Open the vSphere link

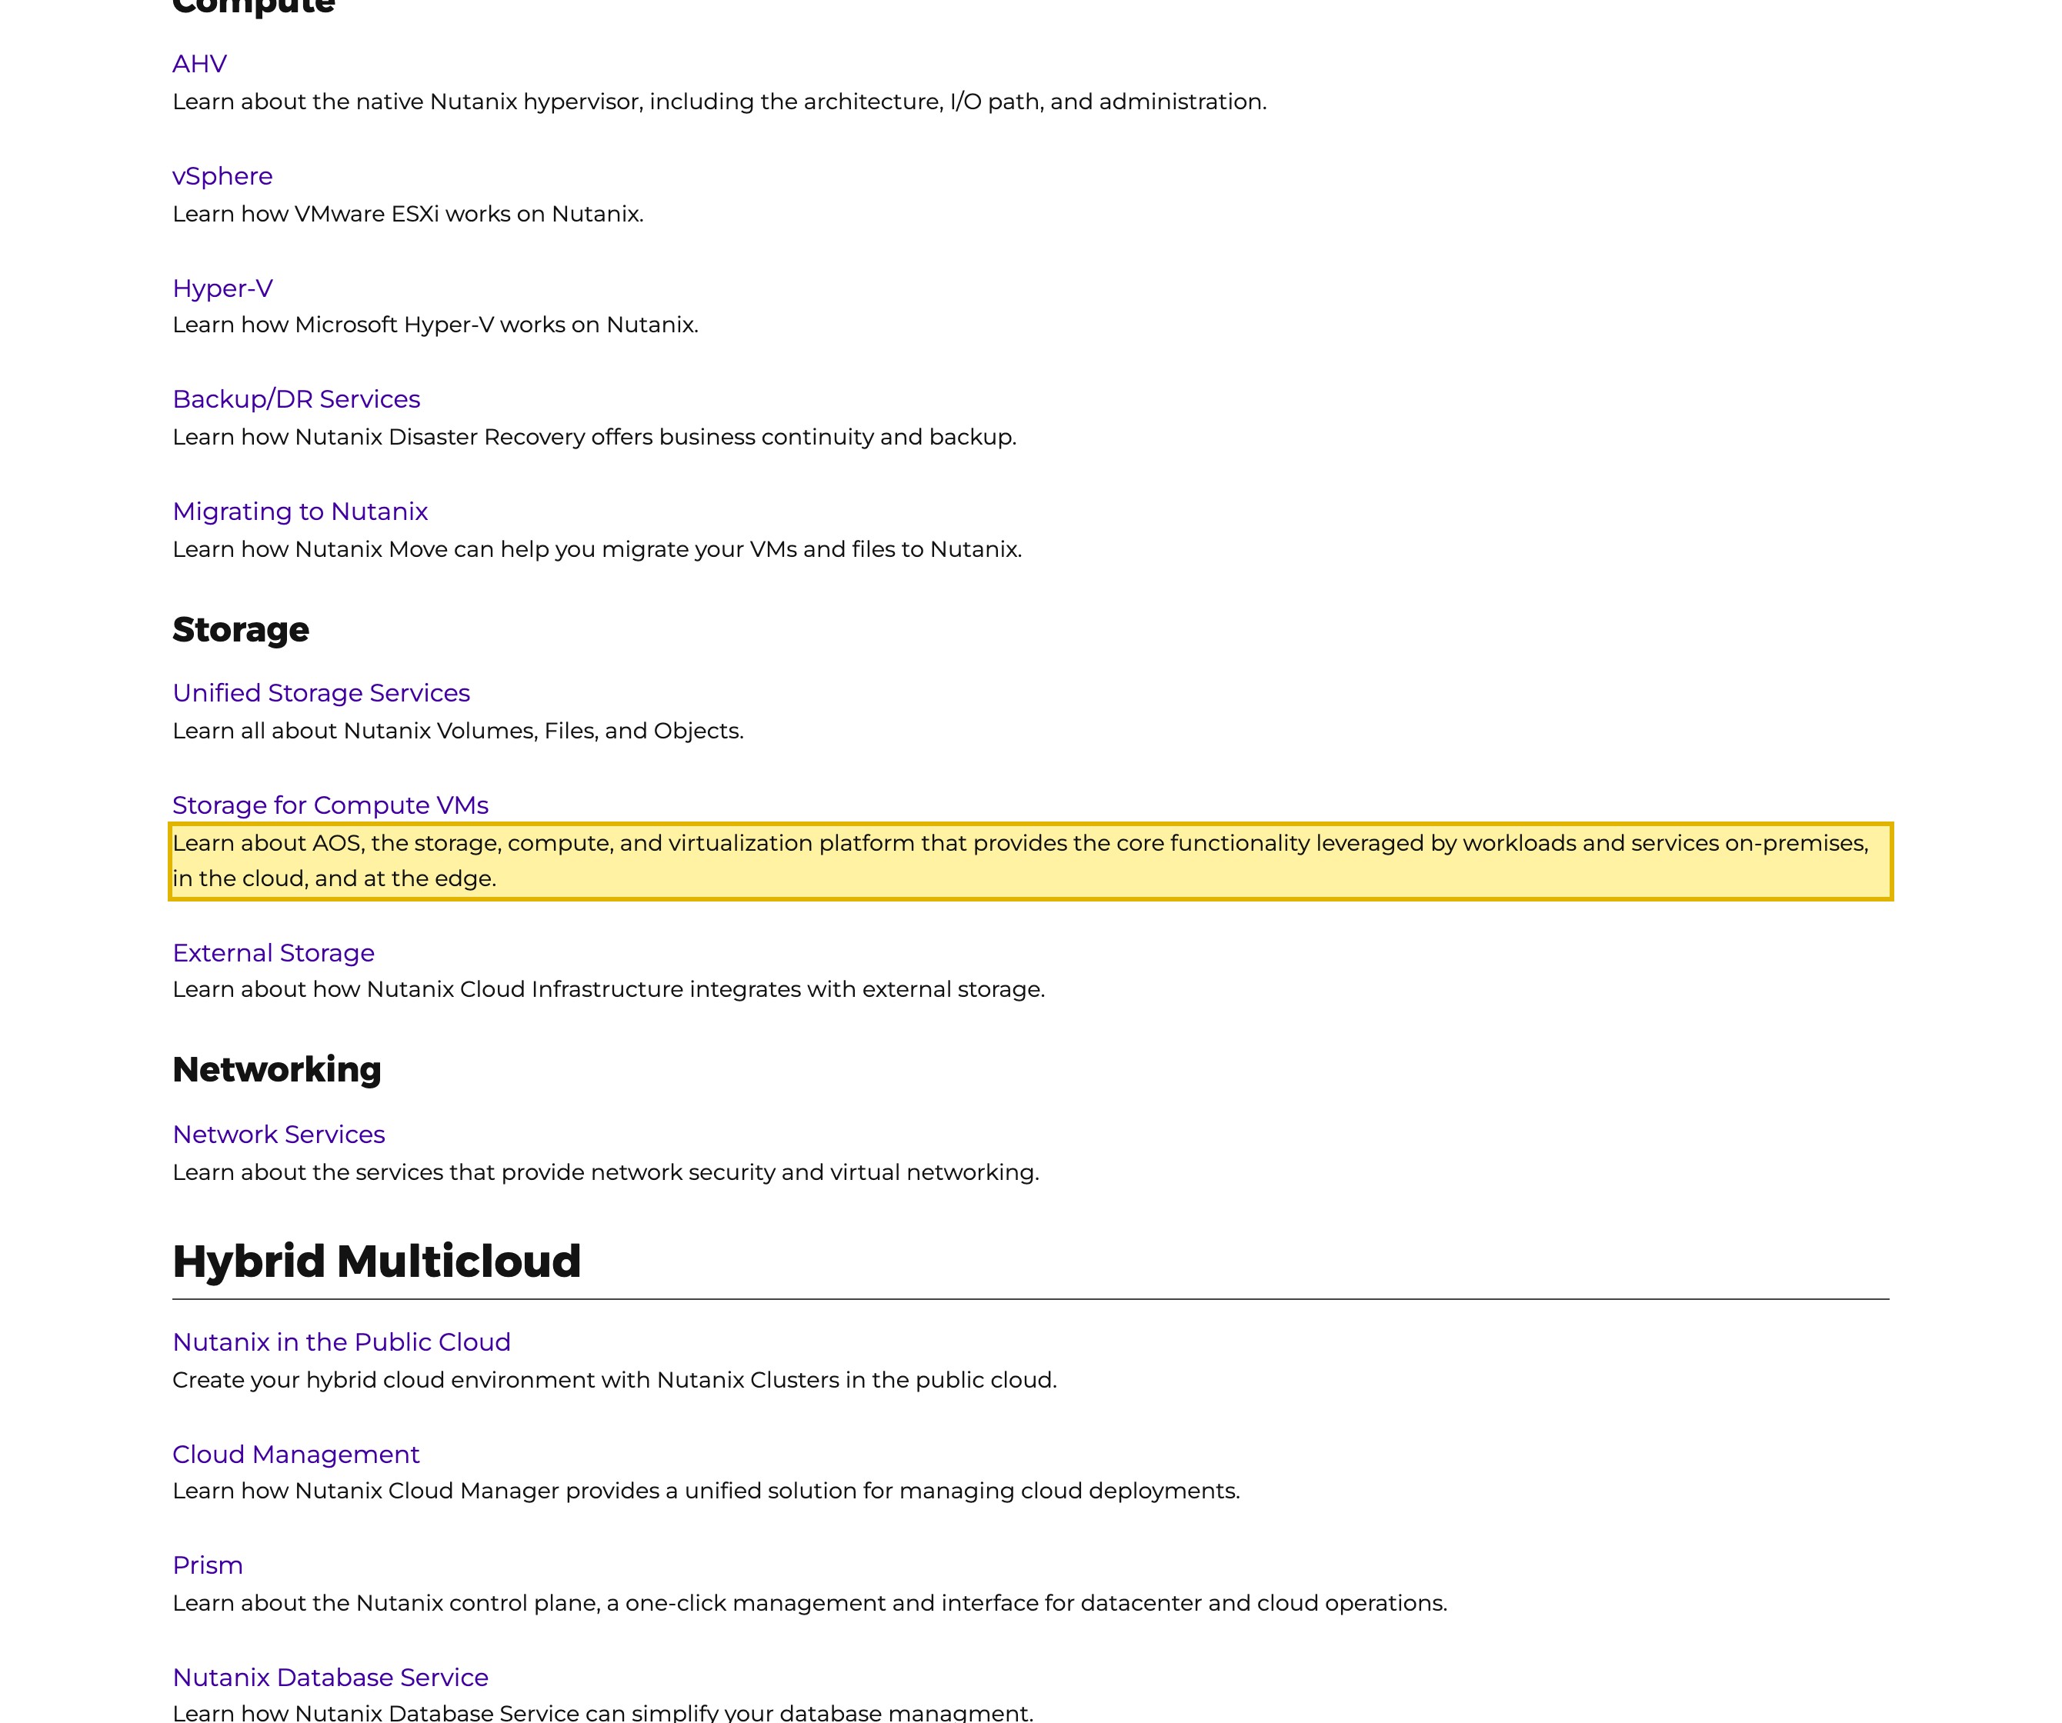(222, 175)
